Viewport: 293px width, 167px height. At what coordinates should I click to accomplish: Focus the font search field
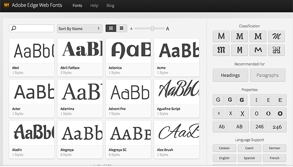(31, 28)
